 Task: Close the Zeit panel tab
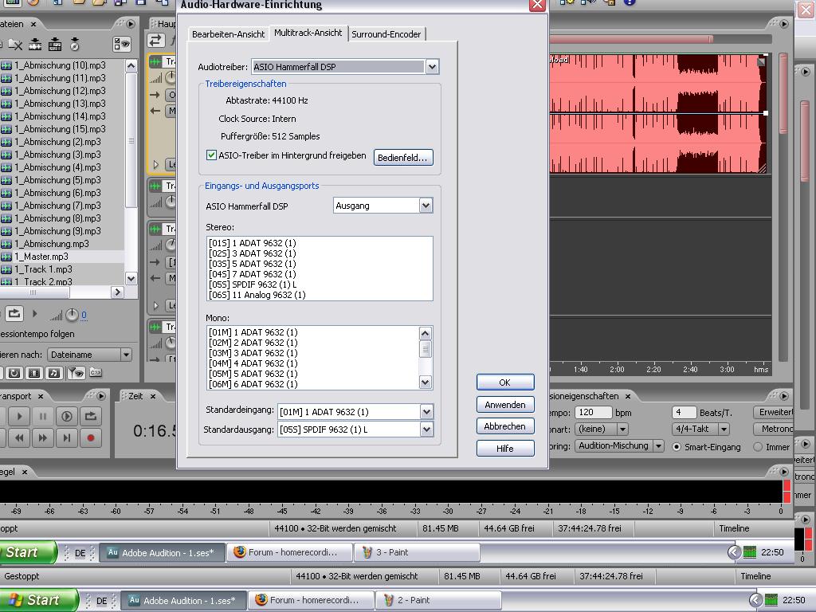(153, 396)
